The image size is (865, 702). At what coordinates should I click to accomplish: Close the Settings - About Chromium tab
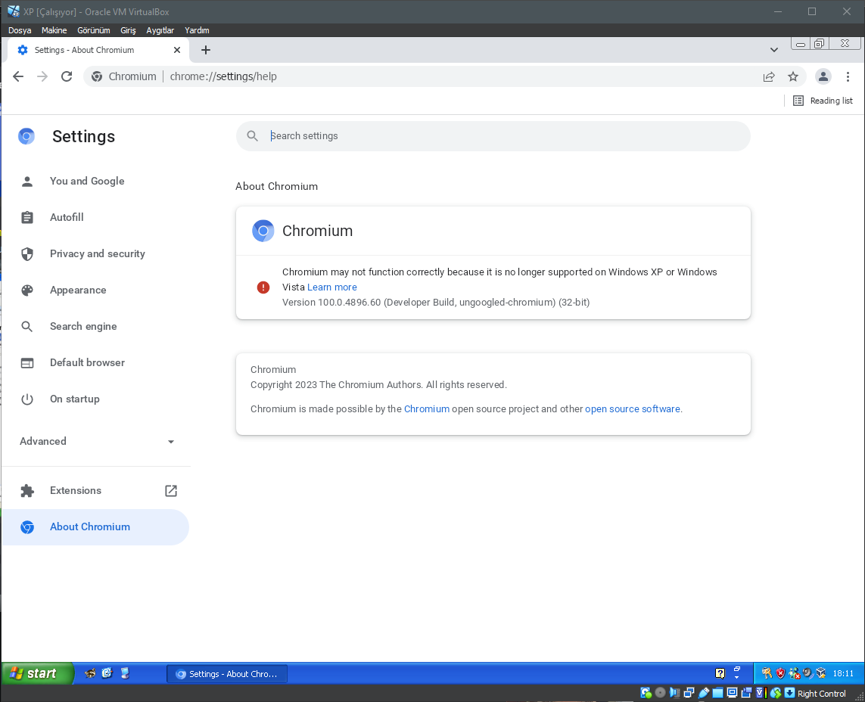coord(177,50)
